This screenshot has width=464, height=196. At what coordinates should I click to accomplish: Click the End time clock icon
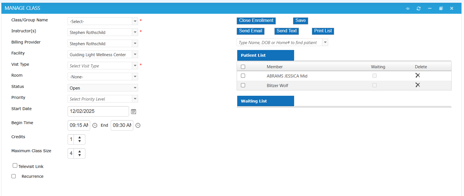click(138, 126)
